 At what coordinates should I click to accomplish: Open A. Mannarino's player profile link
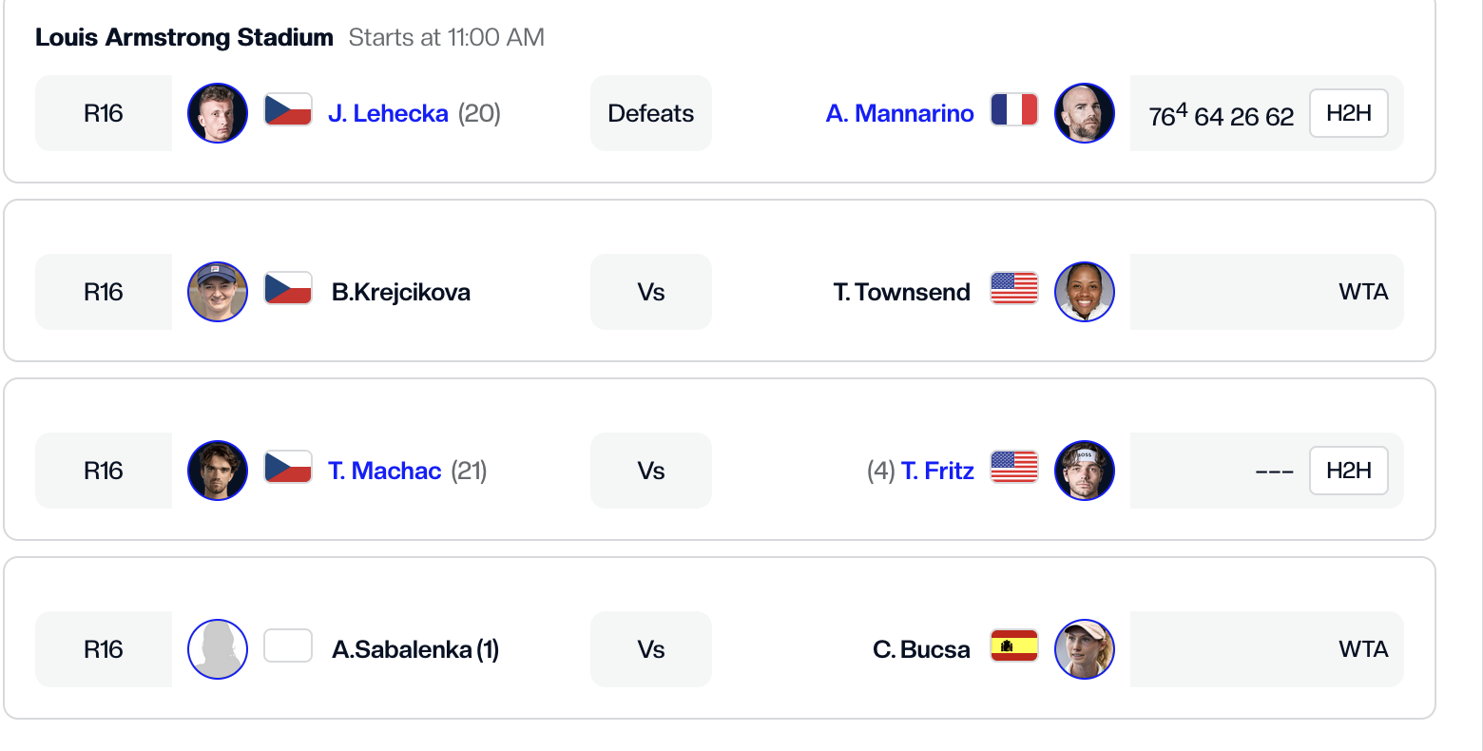click(x=899, y=113)
